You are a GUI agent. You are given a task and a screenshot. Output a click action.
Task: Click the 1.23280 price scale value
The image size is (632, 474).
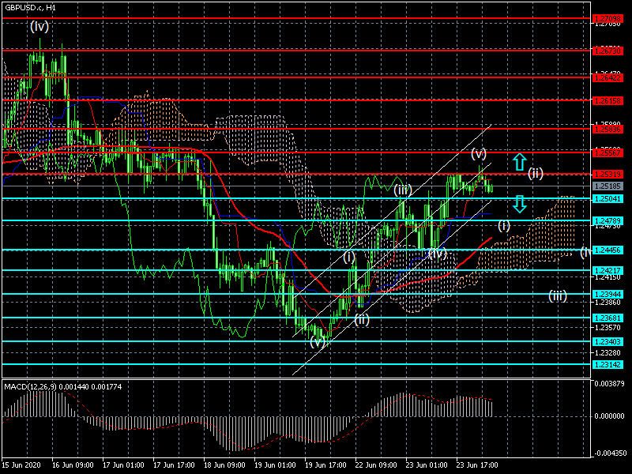click(608, 353)
